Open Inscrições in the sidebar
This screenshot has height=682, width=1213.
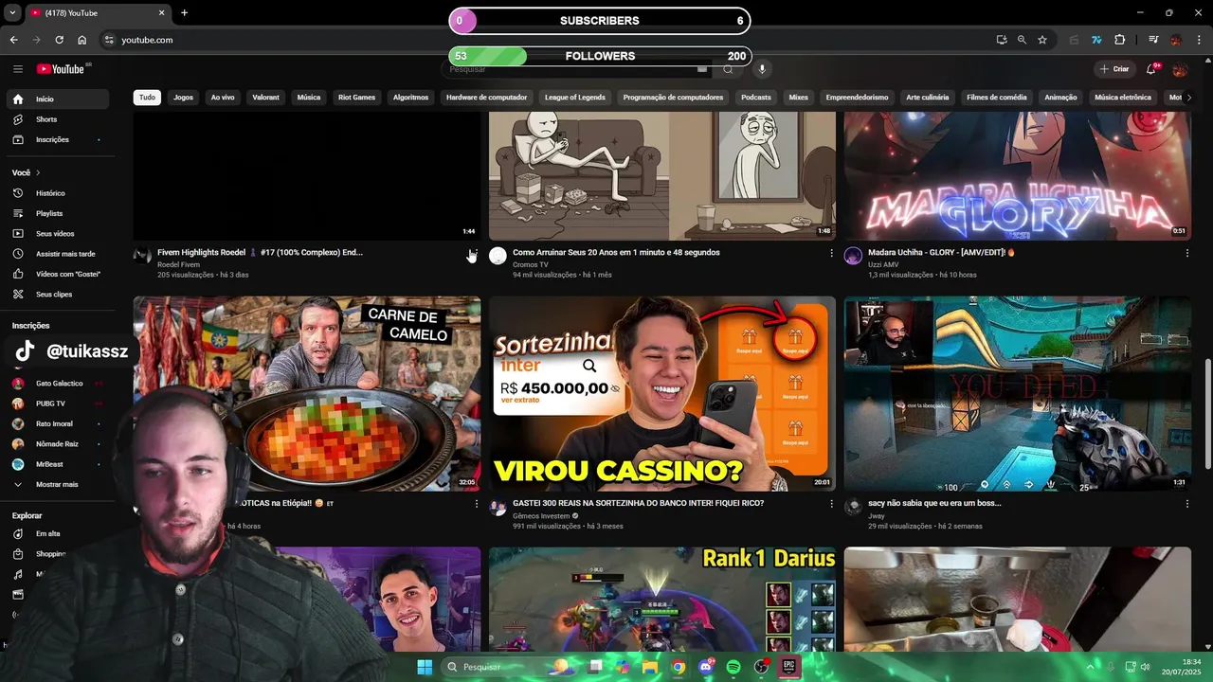click(x=57, y=139)
